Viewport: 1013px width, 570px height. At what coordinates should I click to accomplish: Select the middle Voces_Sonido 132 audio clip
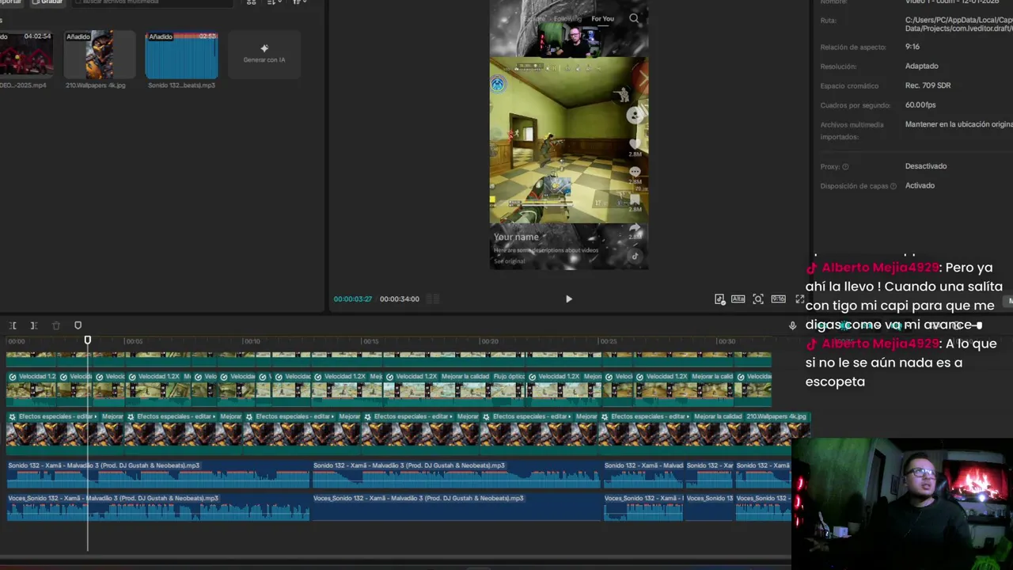pos(457,507)
